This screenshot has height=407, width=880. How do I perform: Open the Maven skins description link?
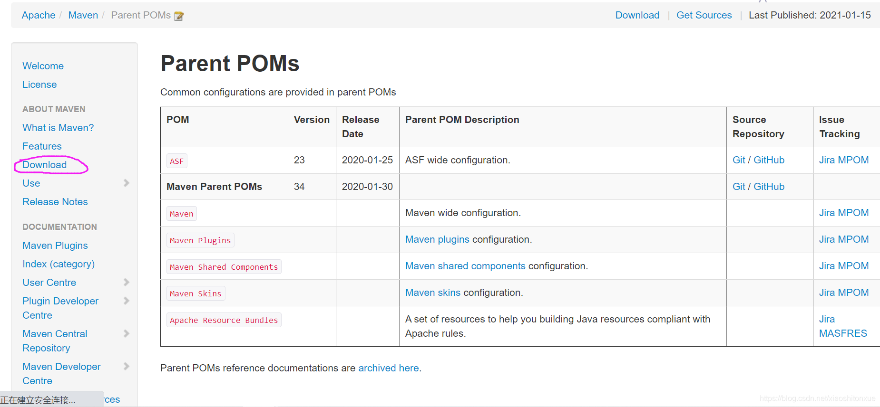(x=433, y=293)
